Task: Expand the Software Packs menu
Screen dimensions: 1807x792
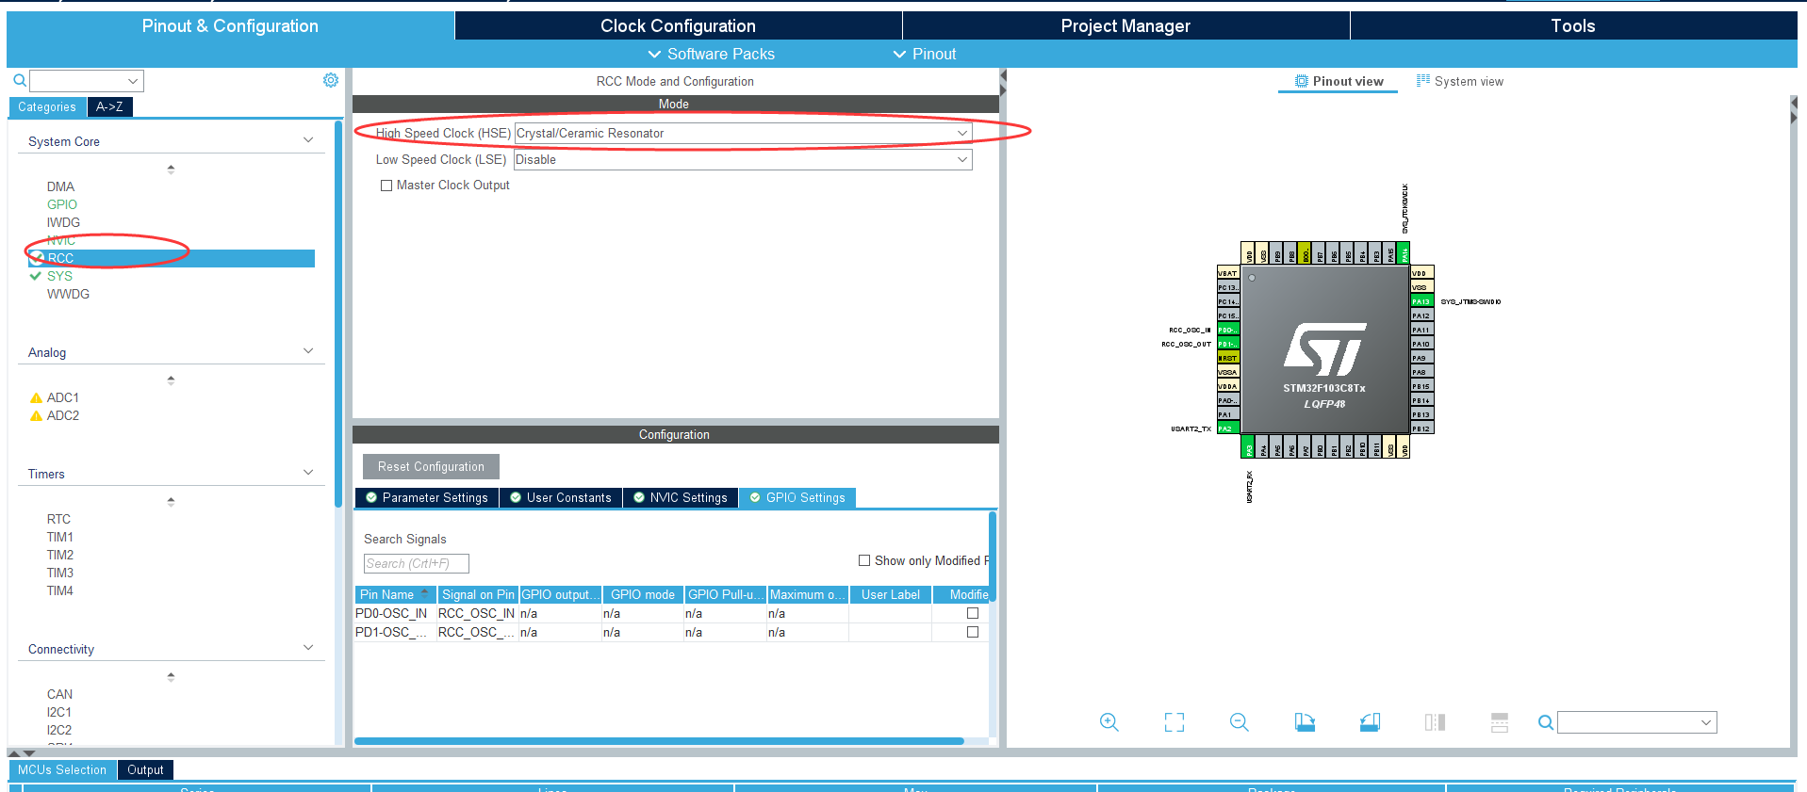Action: pos(712,54)
